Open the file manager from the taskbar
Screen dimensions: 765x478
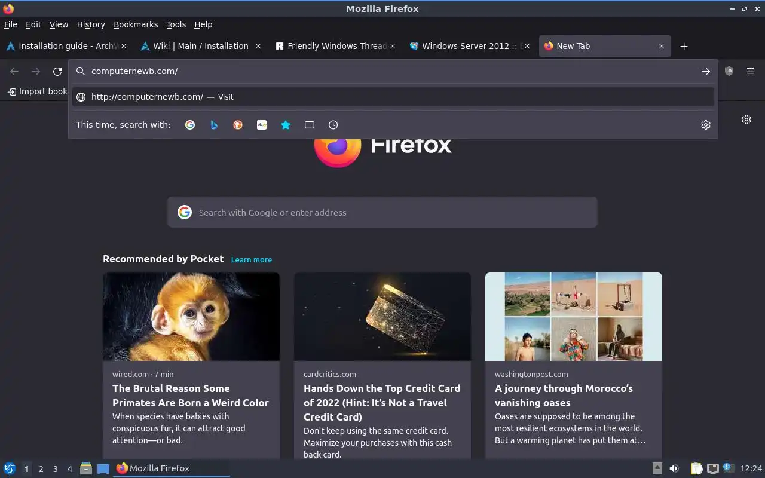pyautogui.click(x=86, y=468)
